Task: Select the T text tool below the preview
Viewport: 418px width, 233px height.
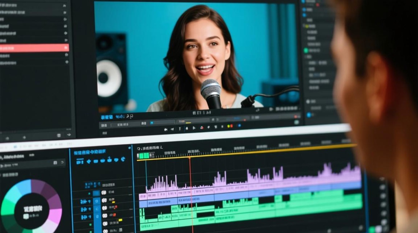Action: (x=180, y=128)
